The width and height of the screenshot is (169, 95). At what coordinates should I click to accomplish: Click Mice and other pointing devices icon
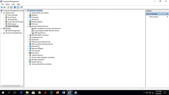coord(30,44)
